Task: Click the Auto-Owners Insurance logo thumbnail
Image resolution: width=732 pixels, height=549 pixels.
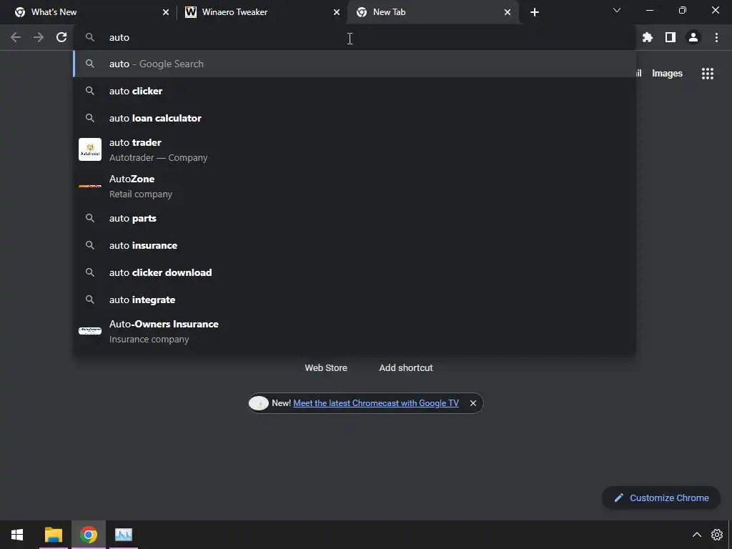Action: tap(90, 331)
